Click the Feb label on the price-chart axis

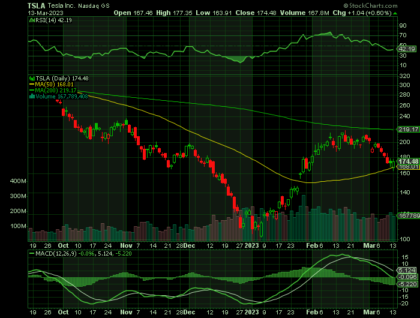click(x=312, y=245)
